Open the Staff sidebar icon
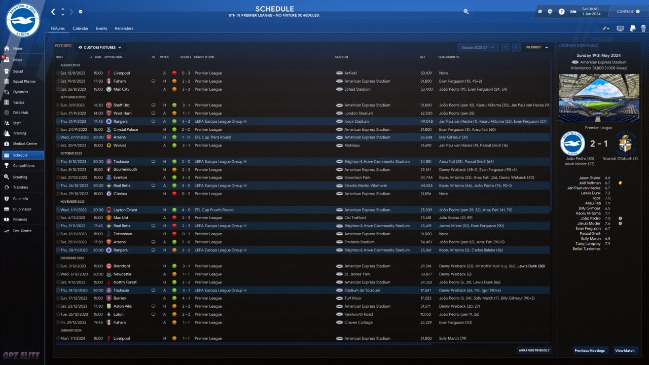649x365 pixels. point(6,123)
